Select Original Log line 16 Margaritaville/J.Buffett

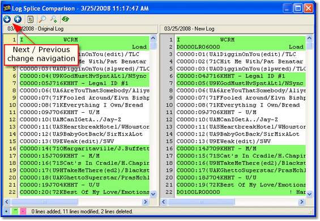tap(84, 148)
